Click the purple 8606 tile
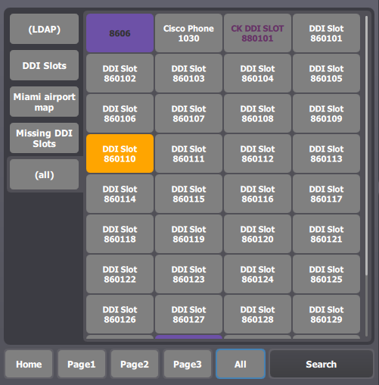Image resolution: width=379 pixels, height=385 pixels. [x=120, y=33]
